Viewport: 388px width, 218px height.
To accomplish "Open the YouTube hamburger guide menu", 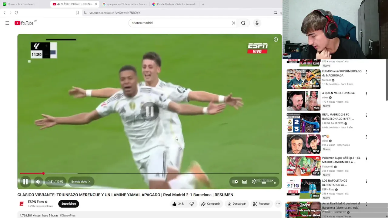I will click(x=7, y=23).
